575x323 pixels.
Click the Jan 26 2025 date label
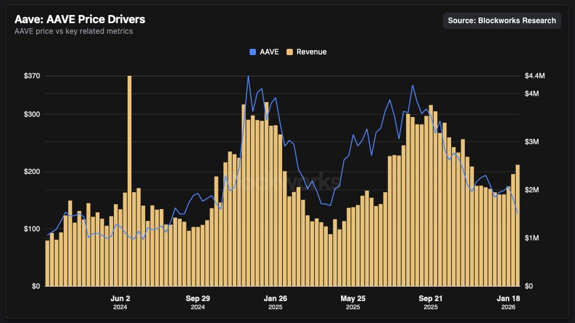[x=275, y=302]
